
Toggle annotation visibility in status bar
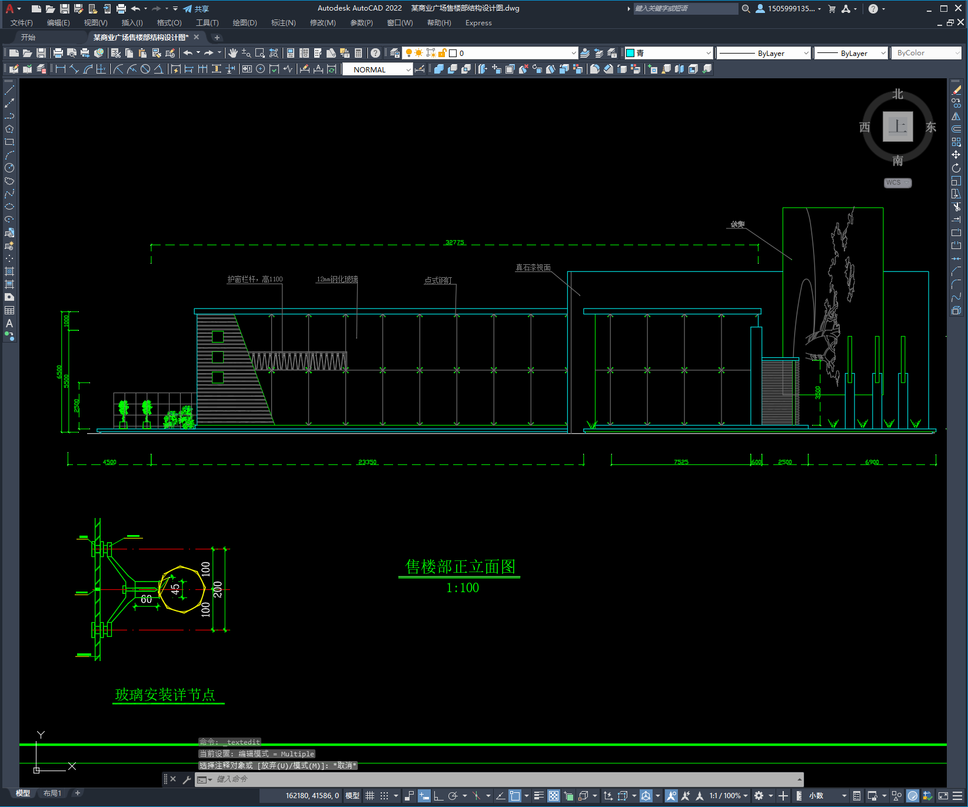(x=671, y=796)
